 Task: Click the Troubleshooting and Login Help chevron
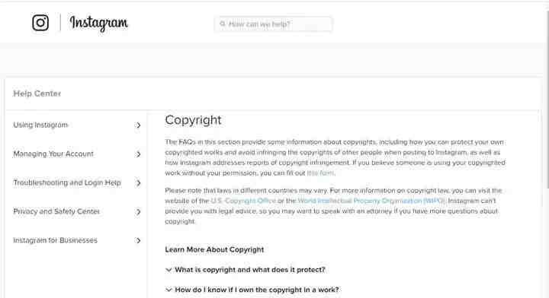pos(138,183)
